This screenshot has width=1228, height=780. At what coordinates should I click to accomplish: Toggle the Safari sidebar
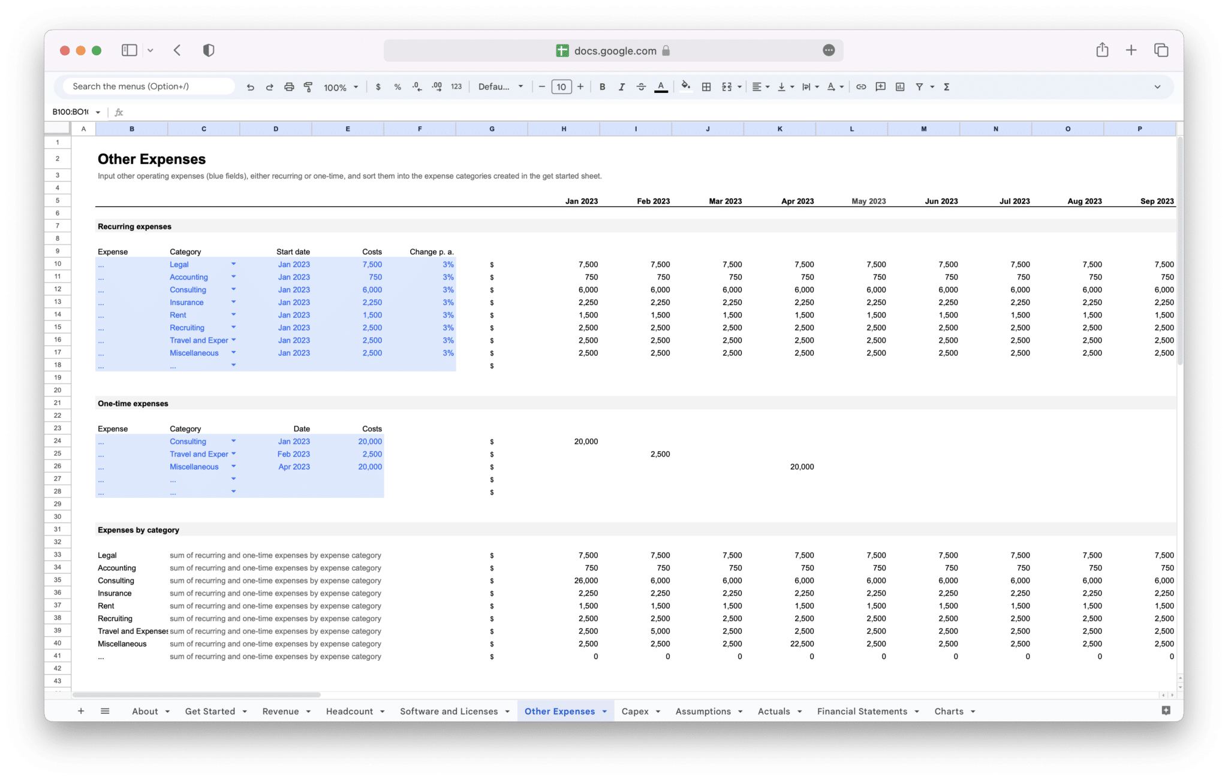(130, 50)
